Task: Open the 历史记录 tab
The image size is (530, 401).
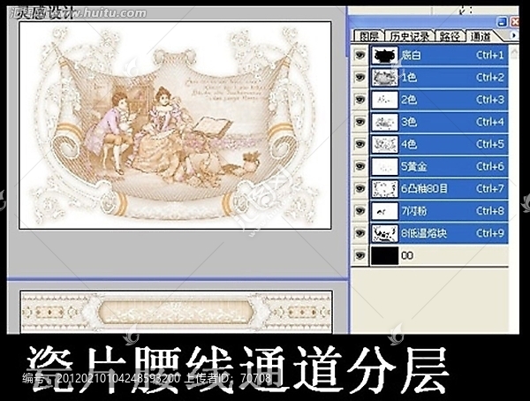Action: click(x=410, y=36)
